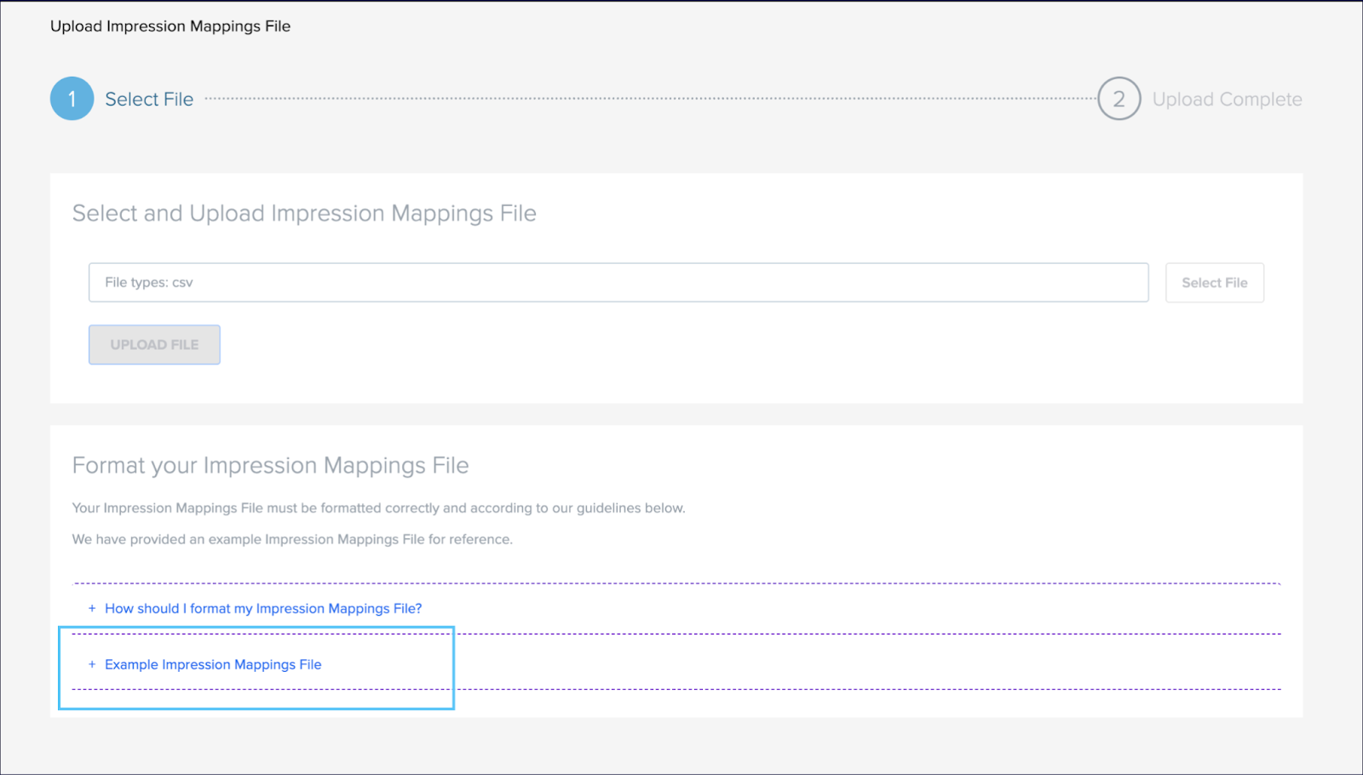Click the dashed divider above the format question
This screenshot has width=1363, height=775.
(x=677, y=583)
